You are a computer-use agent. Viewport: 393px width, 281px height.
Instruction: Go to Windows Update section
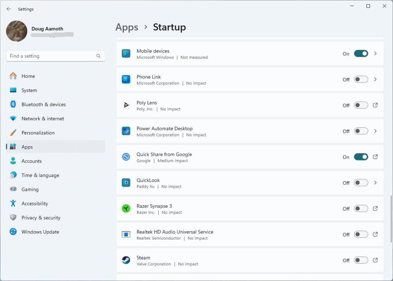[40, 232]
